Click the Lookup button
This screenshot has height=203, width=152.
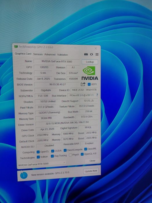pos(90,62)
